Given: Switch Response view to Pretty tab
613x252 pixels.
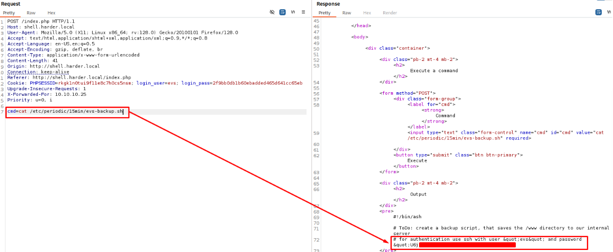Looking at the screenshot, I should click(x=324, y=13).
